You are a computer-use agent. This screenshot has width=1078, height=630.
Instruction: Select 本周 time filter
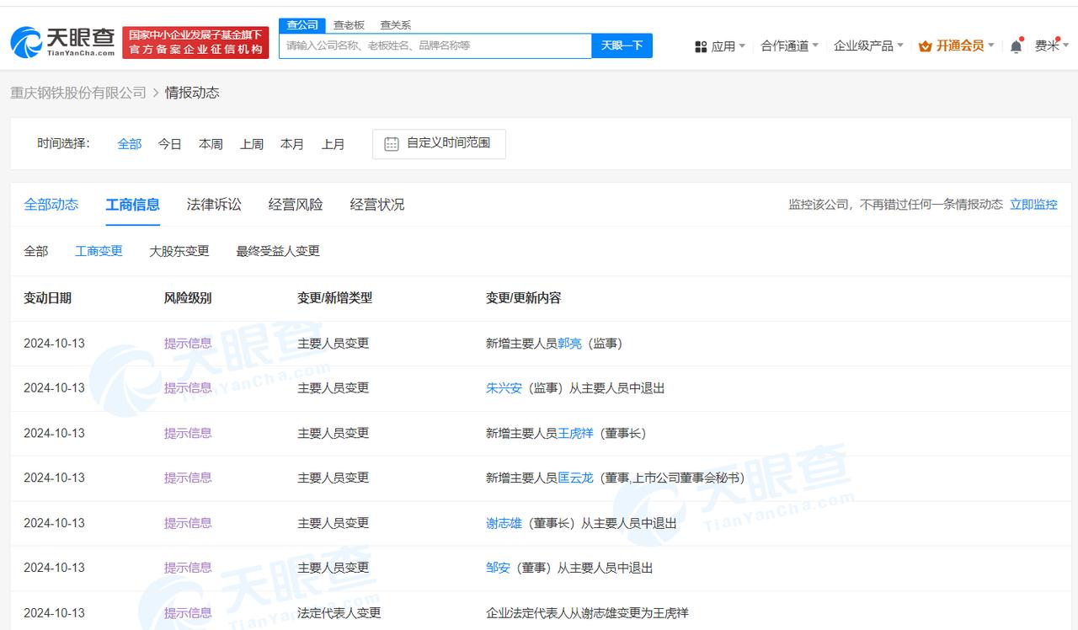pyautogui.click(x=211, y=144)
